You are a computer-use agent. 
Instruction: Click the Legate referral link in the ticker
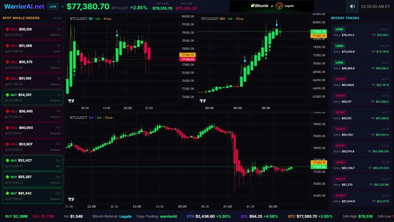coord(125,216)
